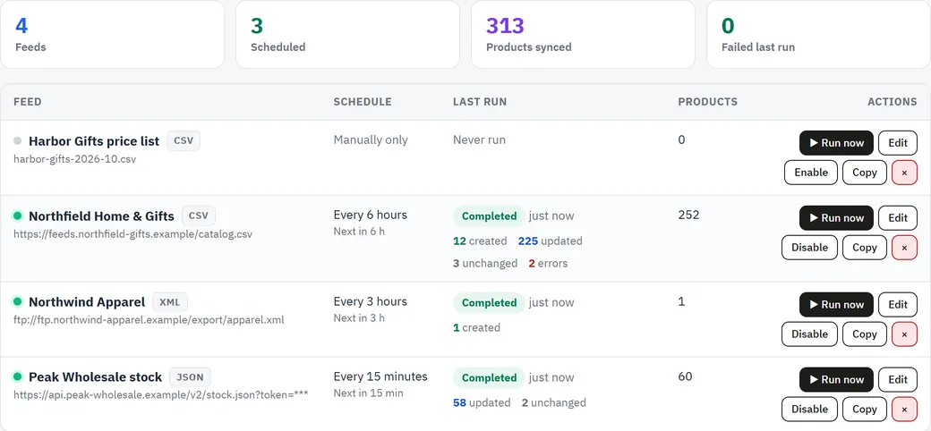
Task: Click the SCHEDULE column header
Action: [x=363, y=102]
